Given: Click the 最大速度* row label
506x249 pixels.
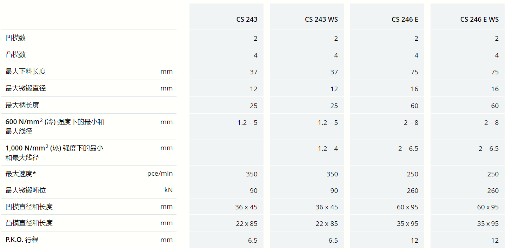Looking at the screenshot, I should click(21, 174).
